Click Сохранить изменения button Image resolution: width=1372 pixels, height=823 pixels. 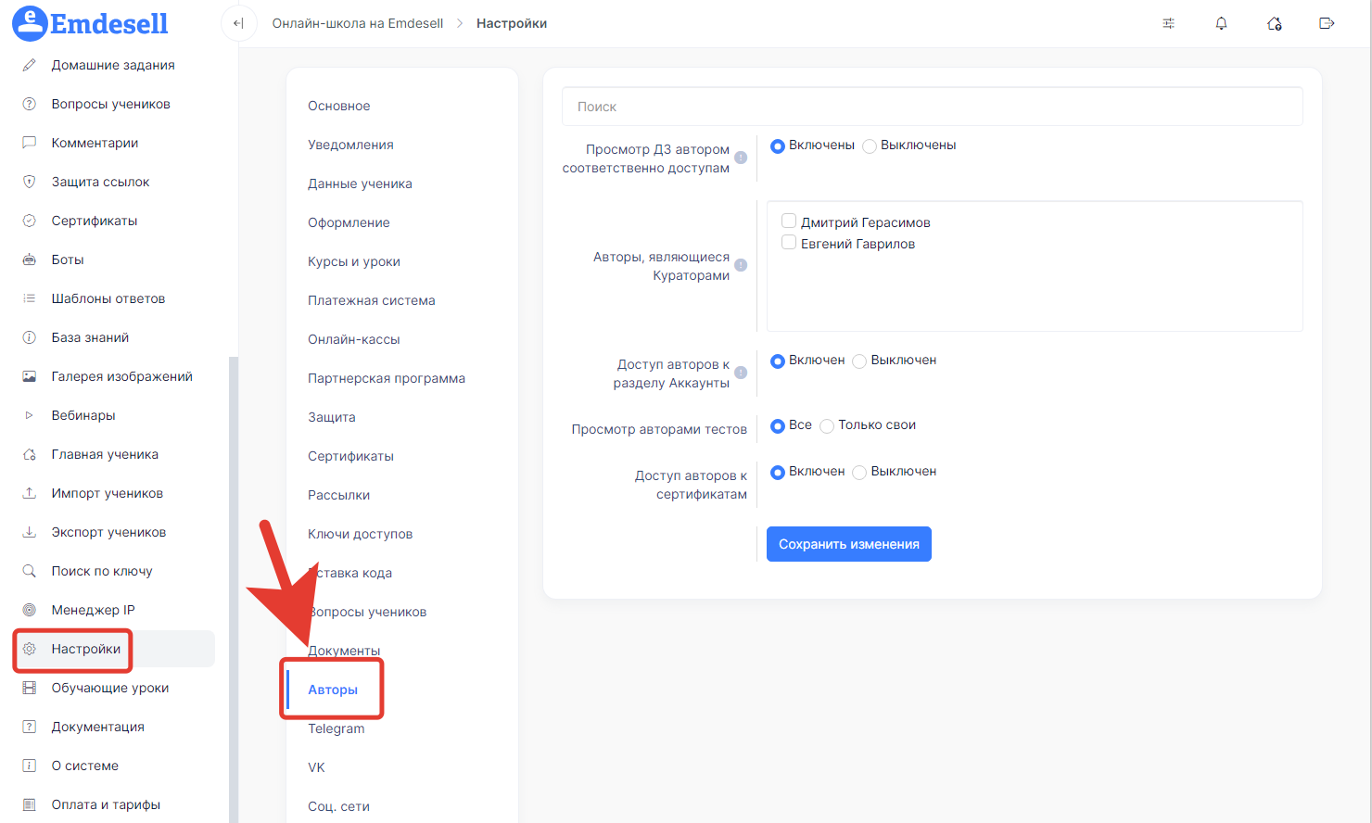point(848,544)
